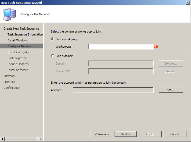The height and width of the screenshot is (142, 191).
Task: Open the Install Software step
Action: pyautogui.click(x=18, y=70)
